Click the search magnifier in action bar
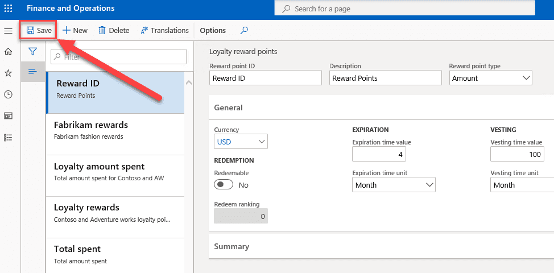 [x=244, y=30]
